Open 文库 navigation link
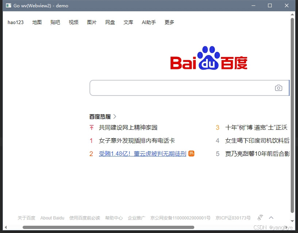 coord(128,22)
